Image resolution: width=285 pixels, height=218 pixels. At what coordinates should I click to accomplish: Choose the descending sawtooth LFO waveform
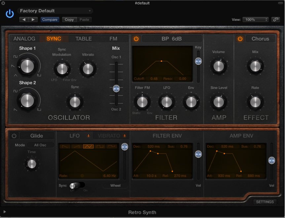click(66, 146)
